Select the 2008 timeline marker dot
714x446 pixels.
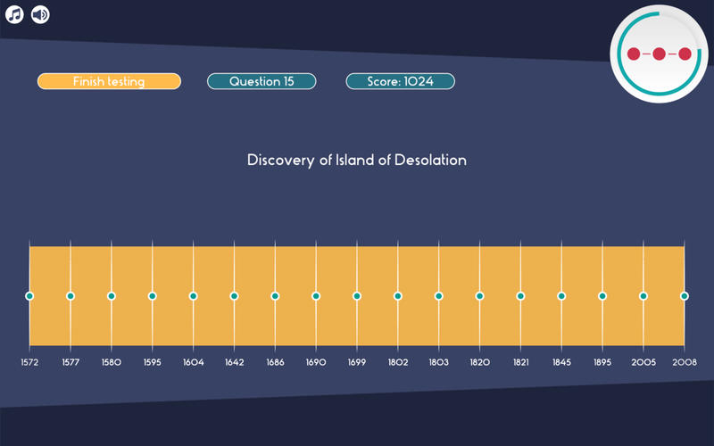(685, 296)
